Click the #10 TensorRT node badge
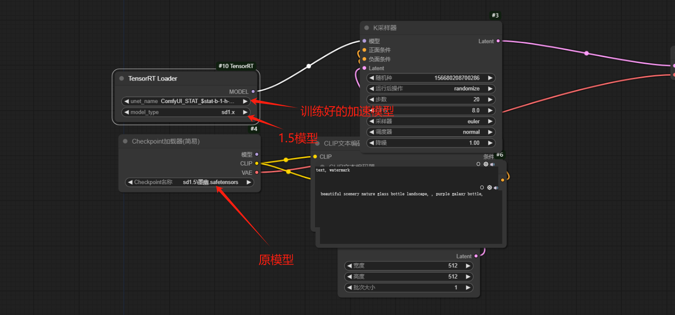Viewport: 675px width, 315px height. 236,66
